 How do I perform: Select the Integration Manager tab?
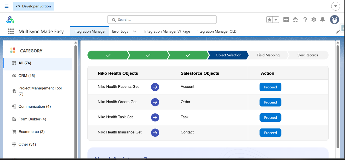pos(90,32)
